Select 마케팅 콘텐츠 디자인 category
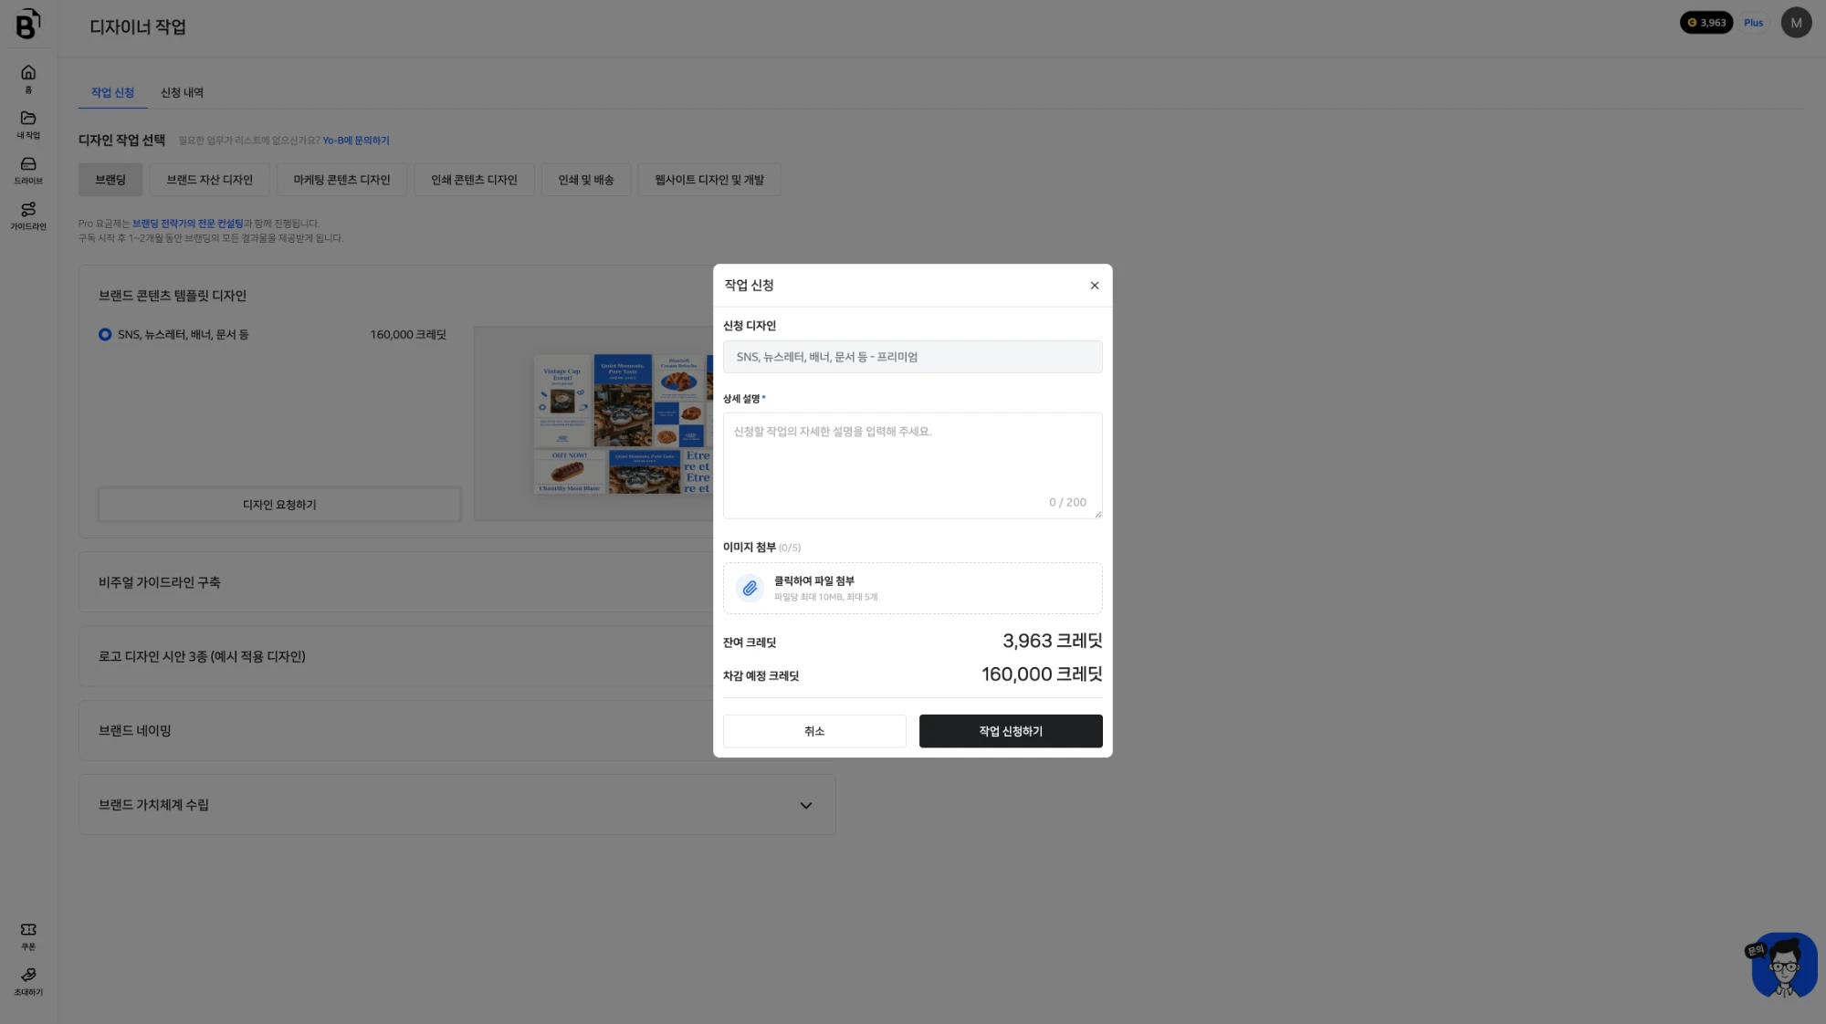 point(341,180)
